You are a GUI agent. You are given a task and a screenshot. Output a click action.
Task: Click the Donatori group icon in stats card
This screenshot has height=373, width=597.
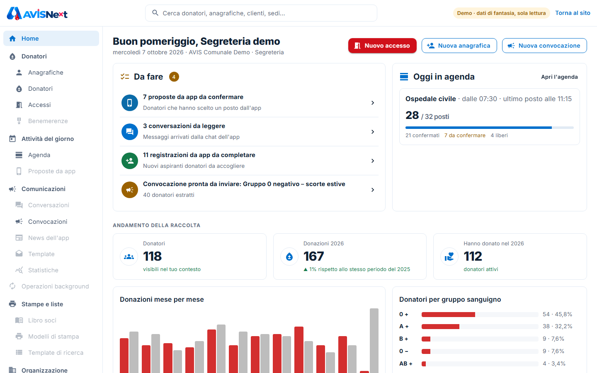[x=129, y=257]
